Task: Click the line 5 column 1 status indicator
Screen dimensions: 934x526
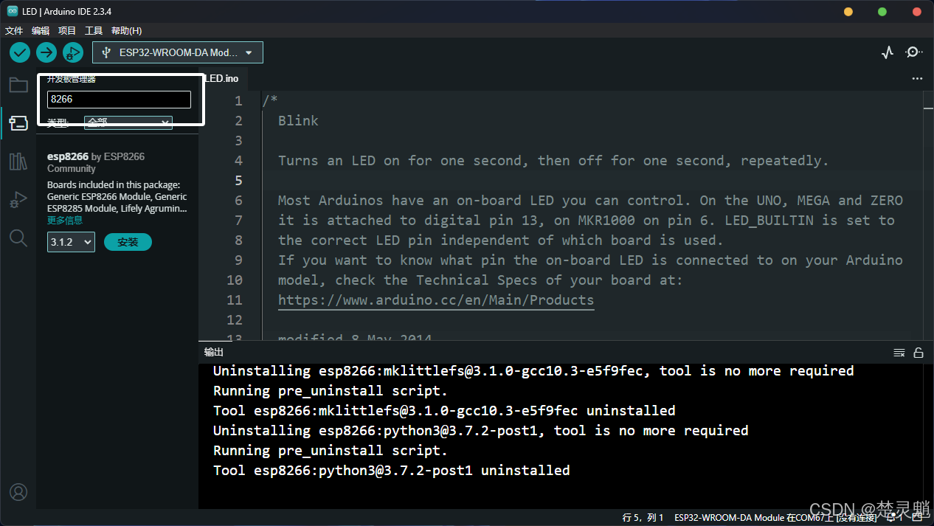Action: click(x=643, y=517)
